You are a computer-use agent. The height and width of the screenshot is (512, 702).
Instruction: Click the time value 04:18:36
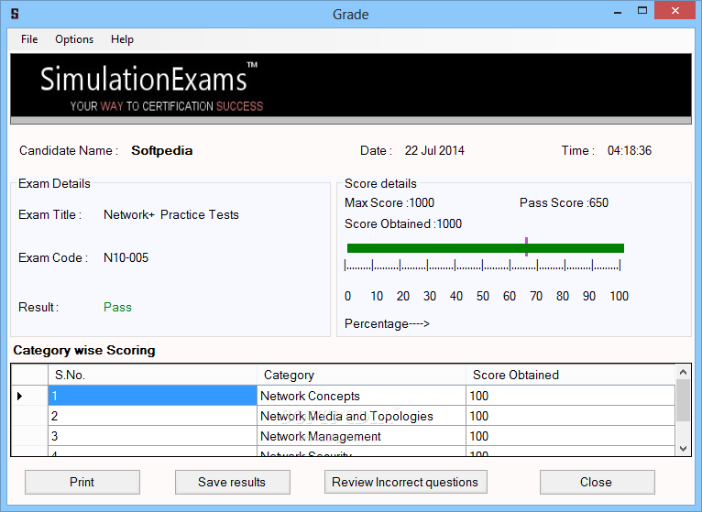[x=630, y=150]
